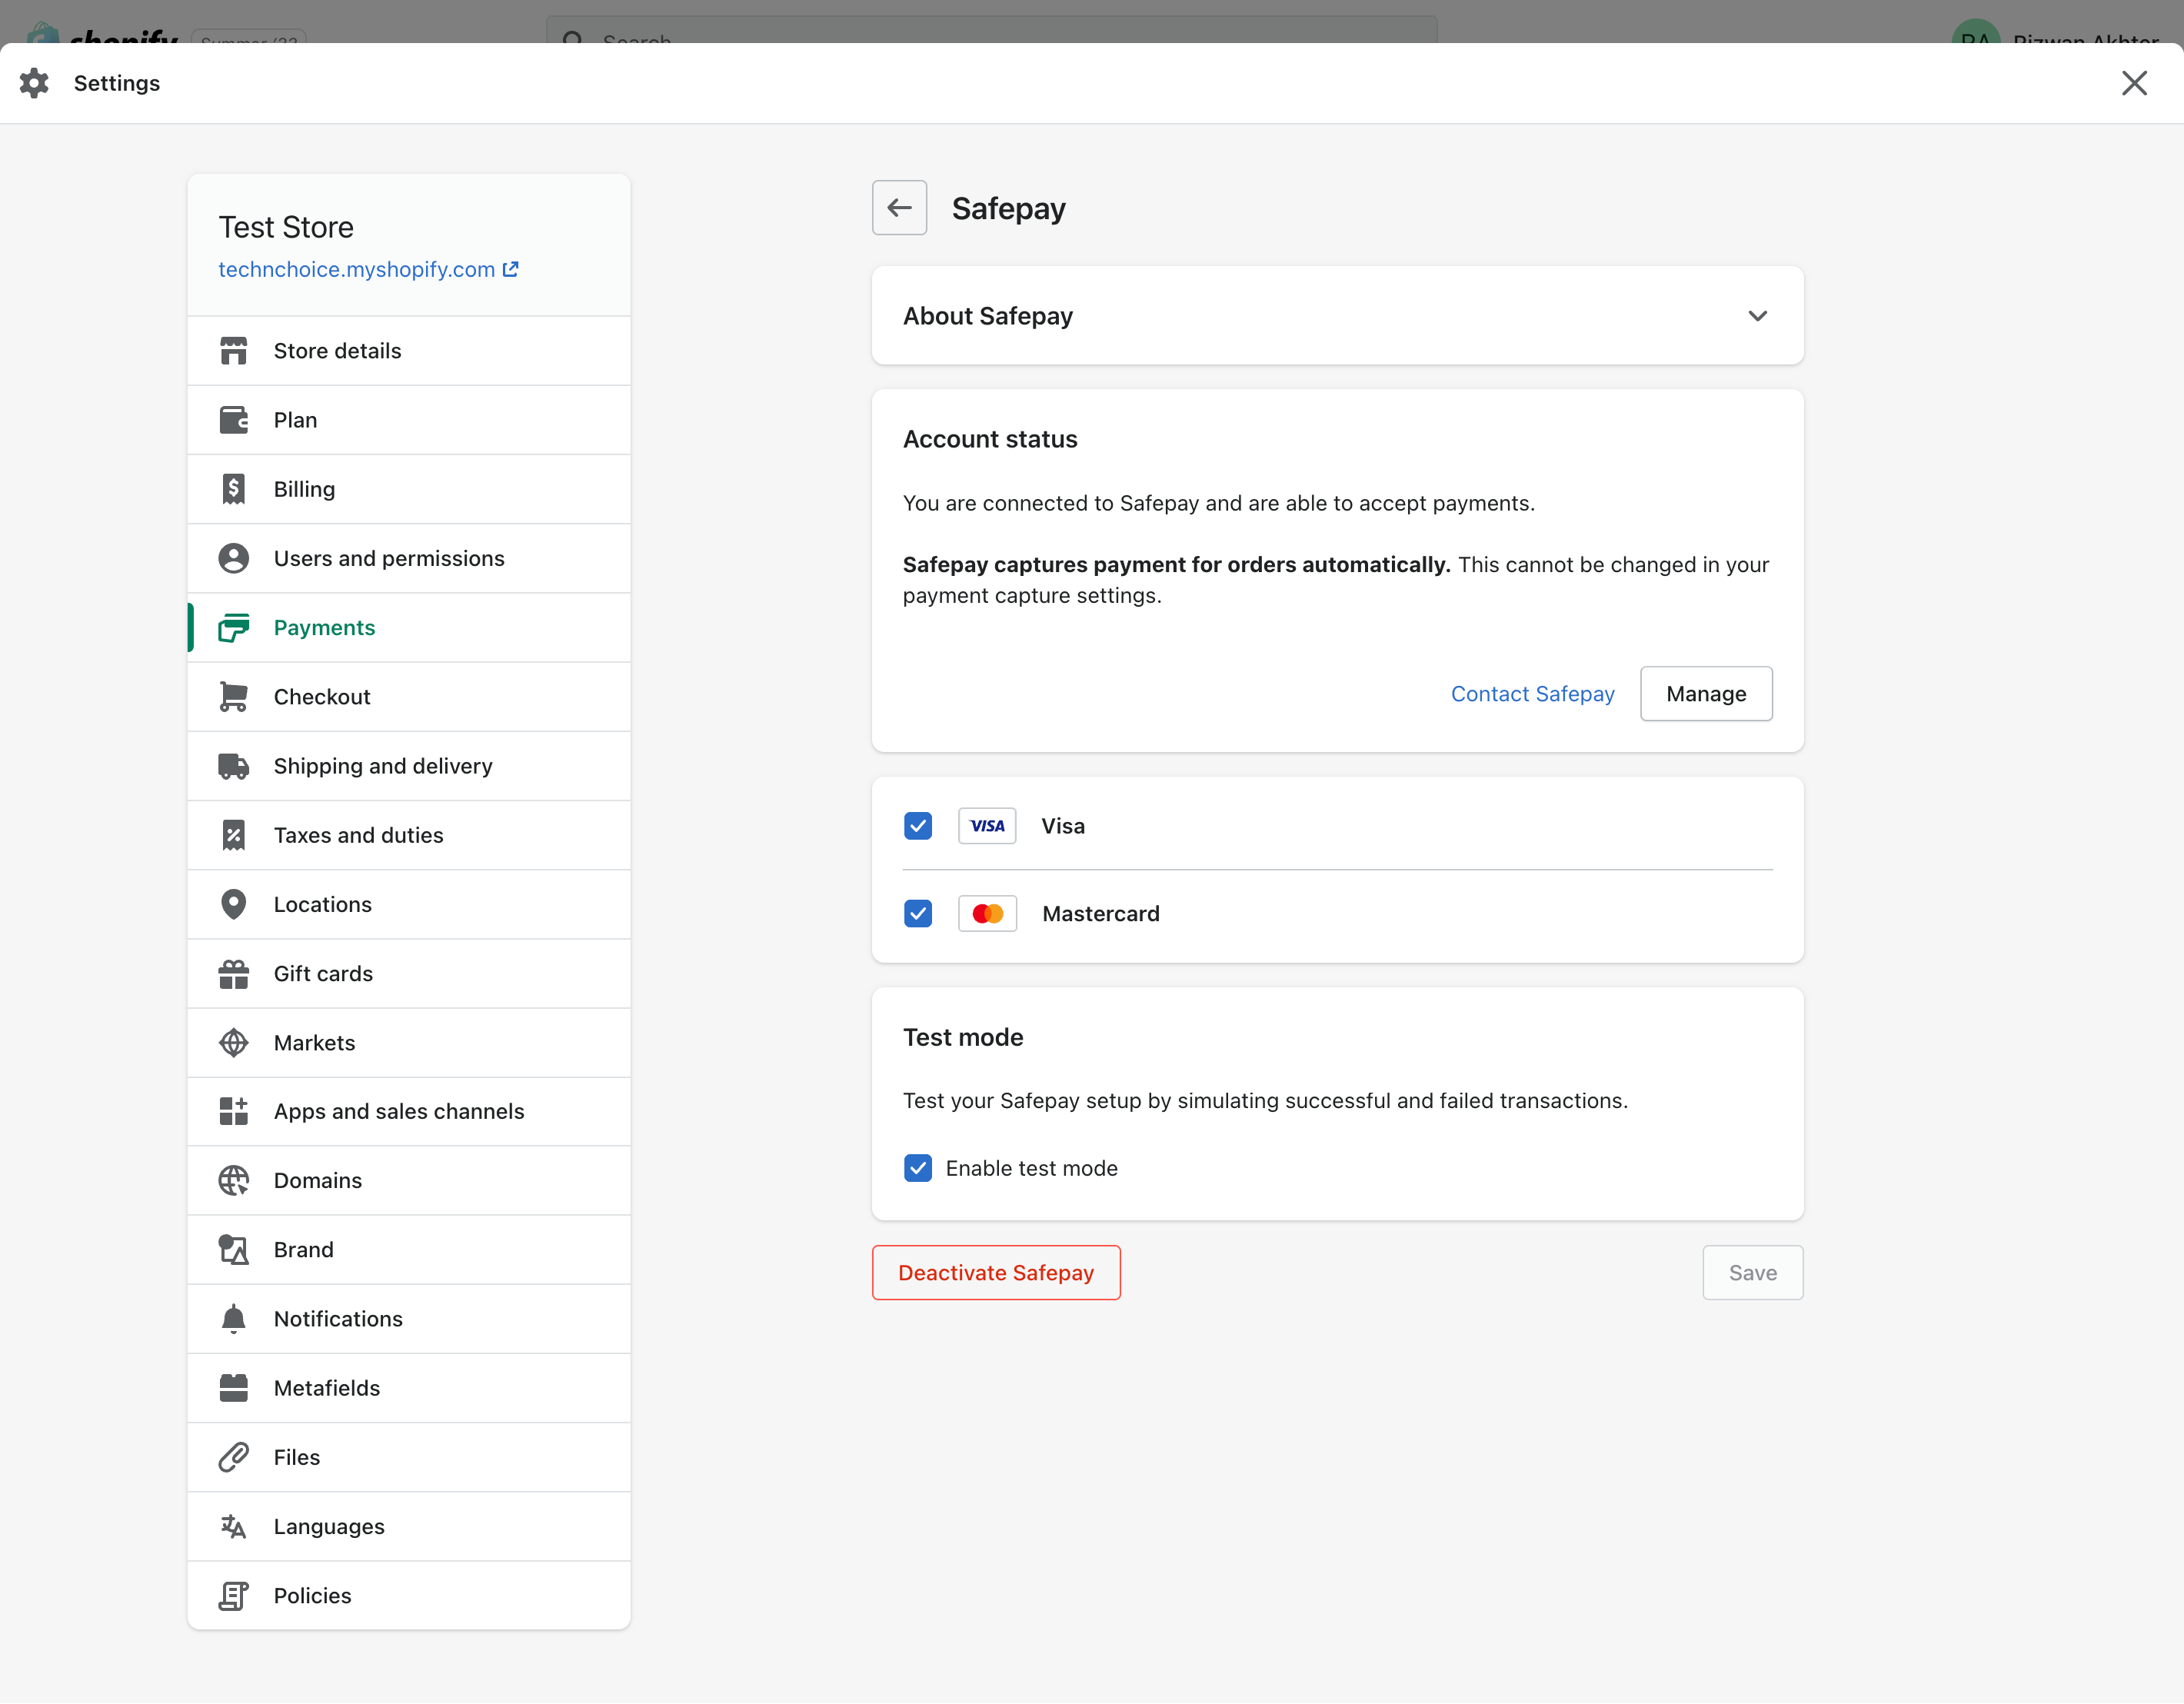Viewport: 2184px width, 1704px height.
Task: Go back using the arrow beside Safepay
Action: point(899,208)
